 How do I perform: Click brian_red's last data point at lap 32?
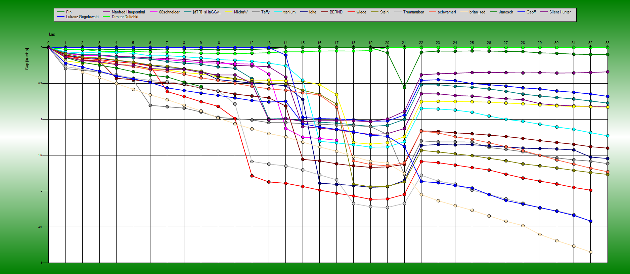pyautogui.click(x=591, y=252)
